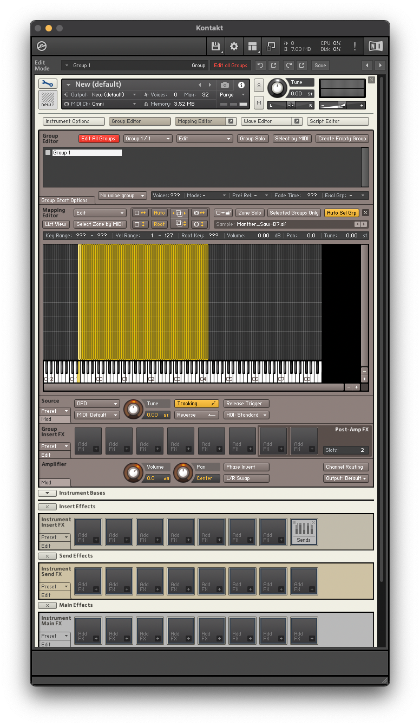420x726 pixels.
Task: Open the Group Editor Edit dropdown
Action: [205, 139]
